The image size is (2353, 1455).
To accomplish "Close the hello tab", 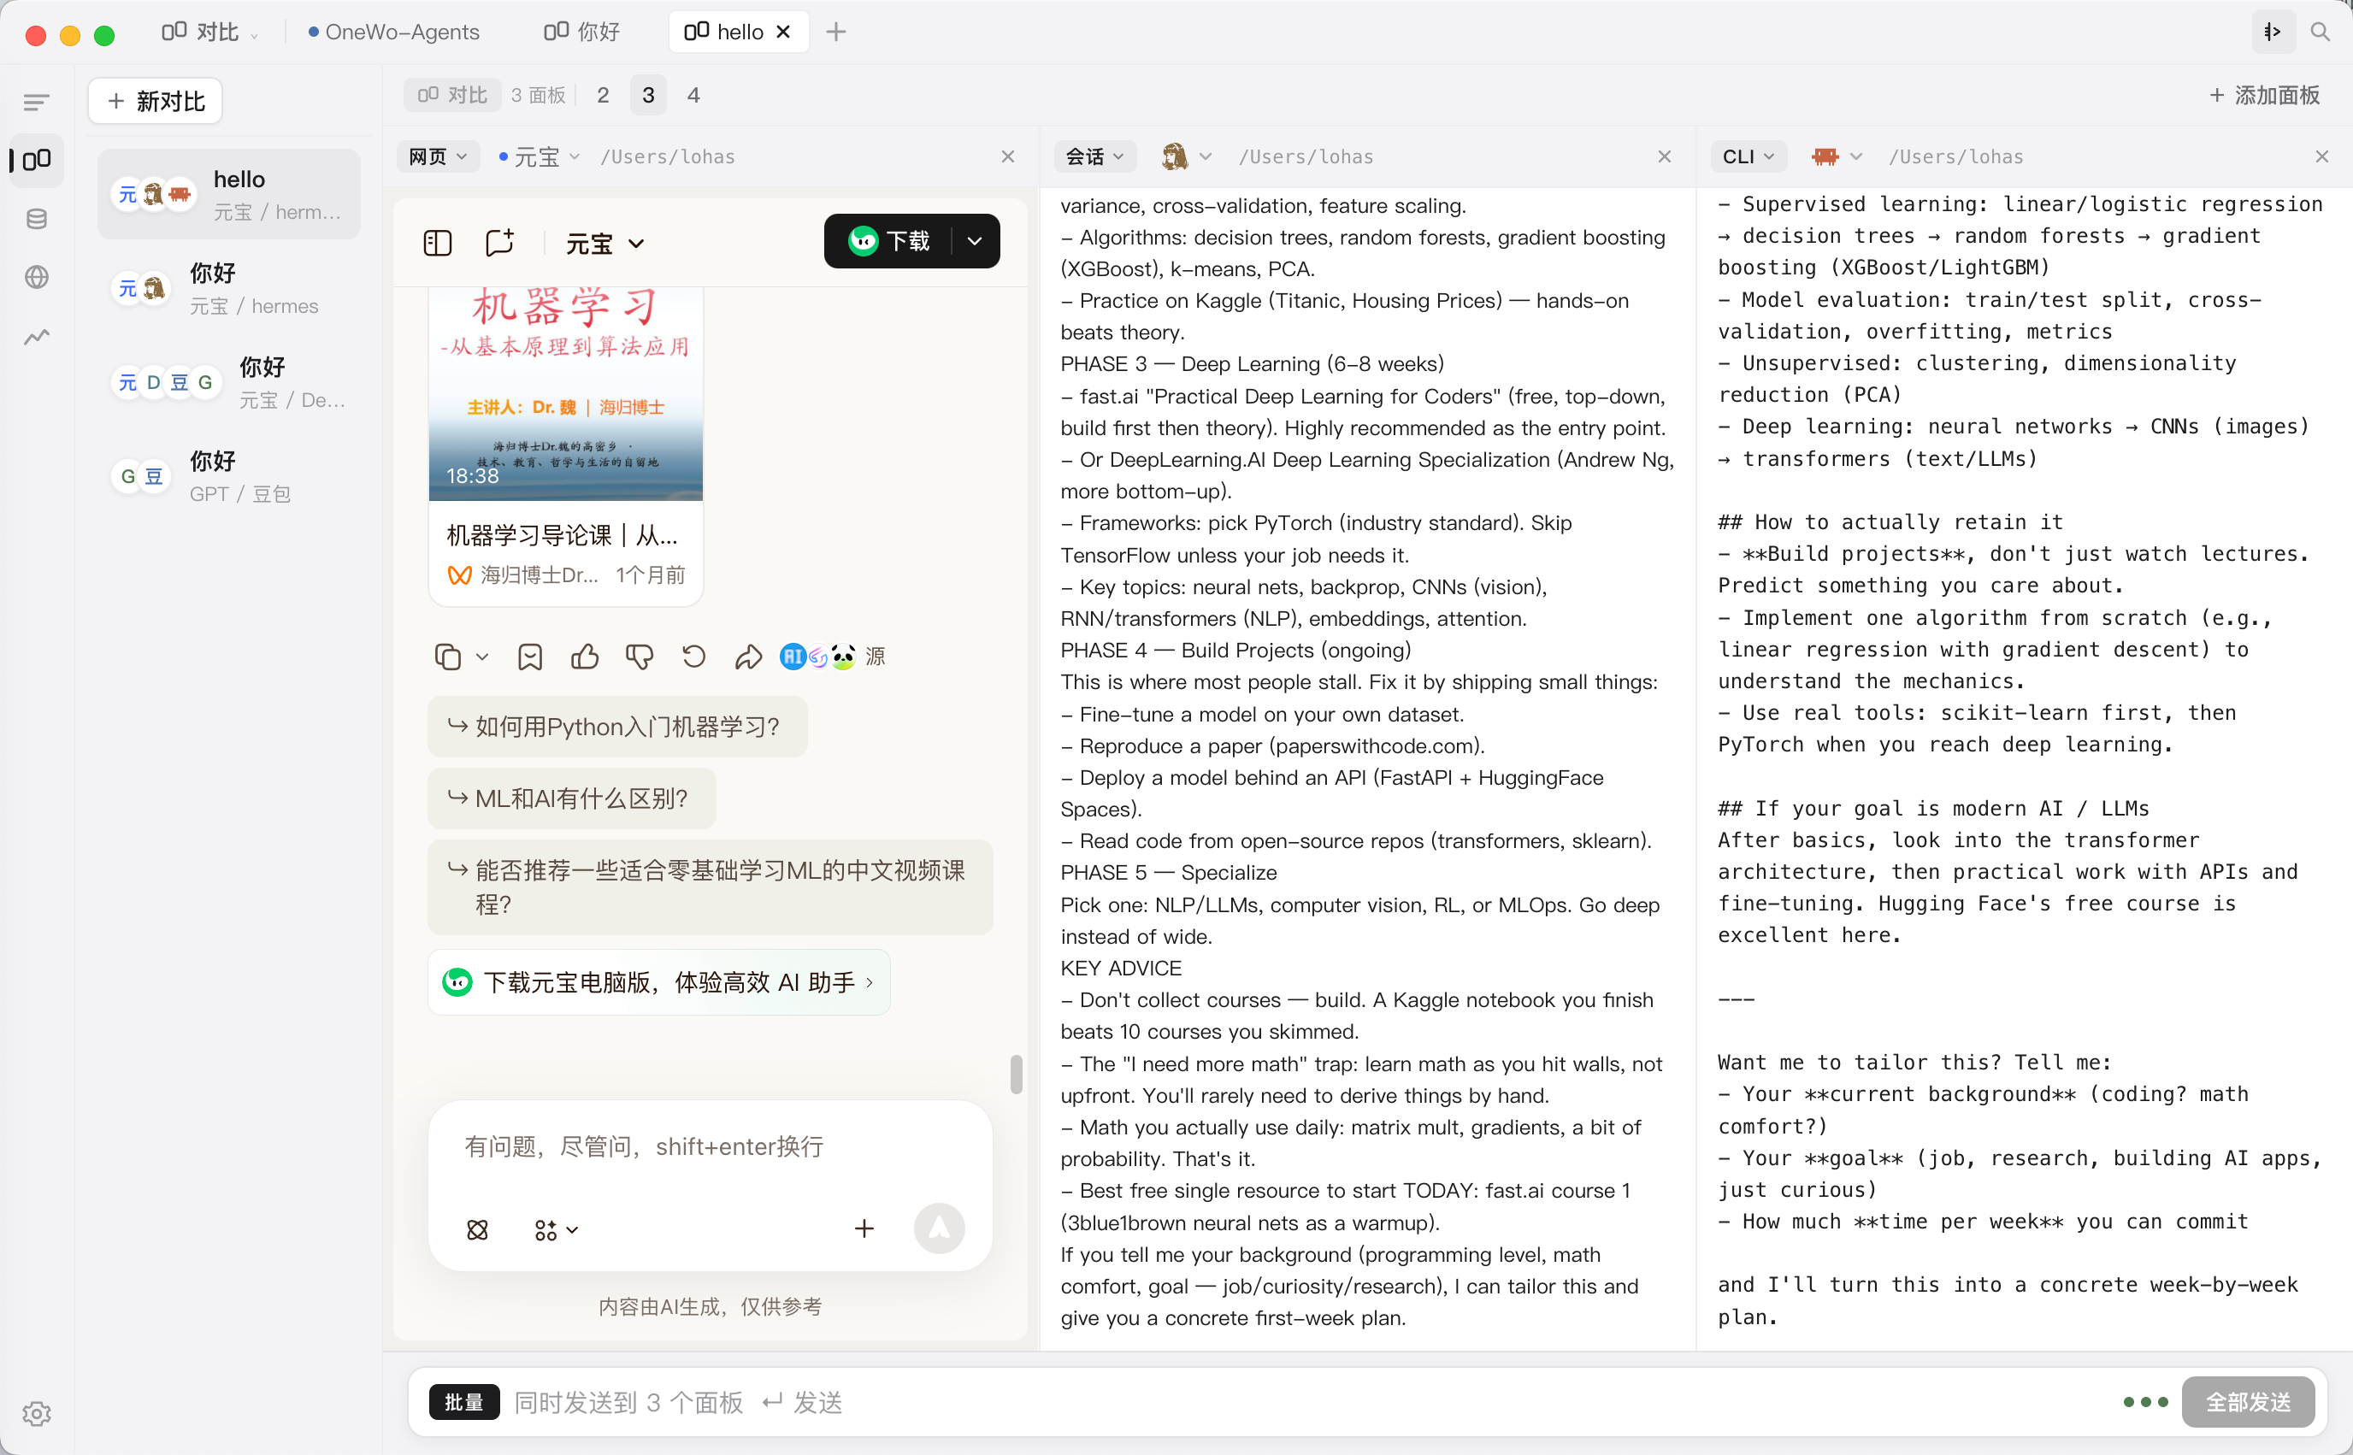I will point(783,32).
